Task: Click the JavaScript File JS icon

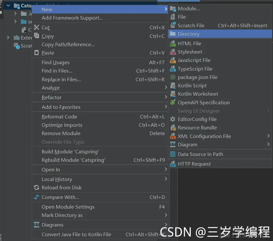Action: 173,60
